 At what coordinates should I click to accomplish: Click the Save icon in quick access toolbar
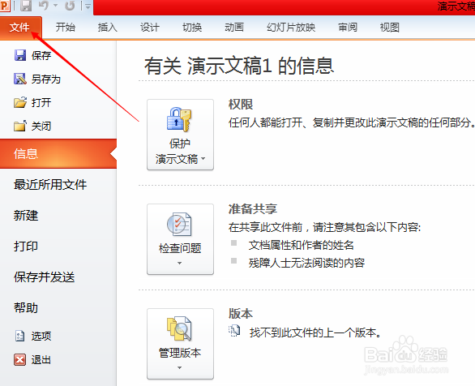coord(26,6)
